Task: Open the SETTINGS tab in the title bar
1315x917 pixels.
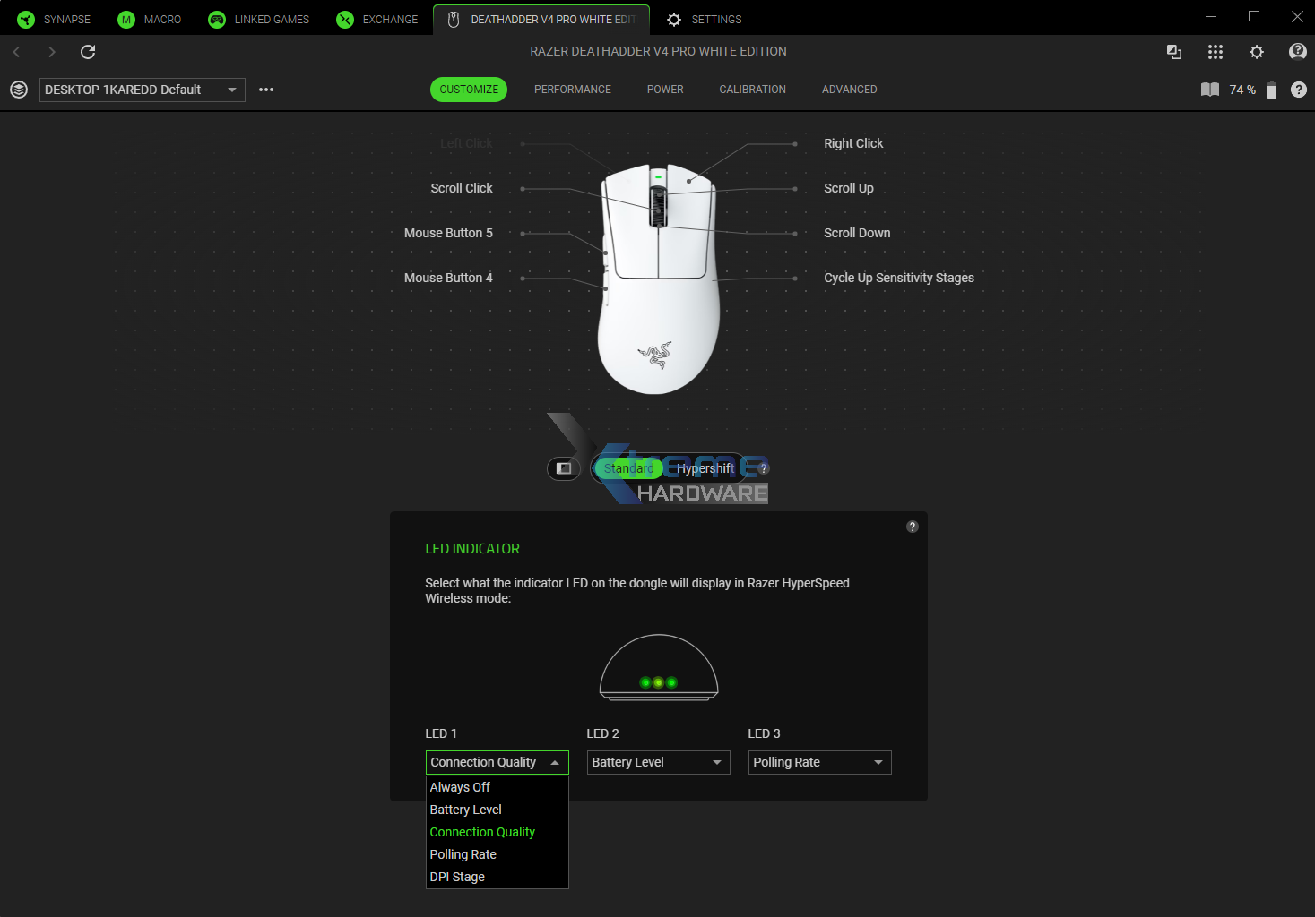Action: tap(704, 19)
